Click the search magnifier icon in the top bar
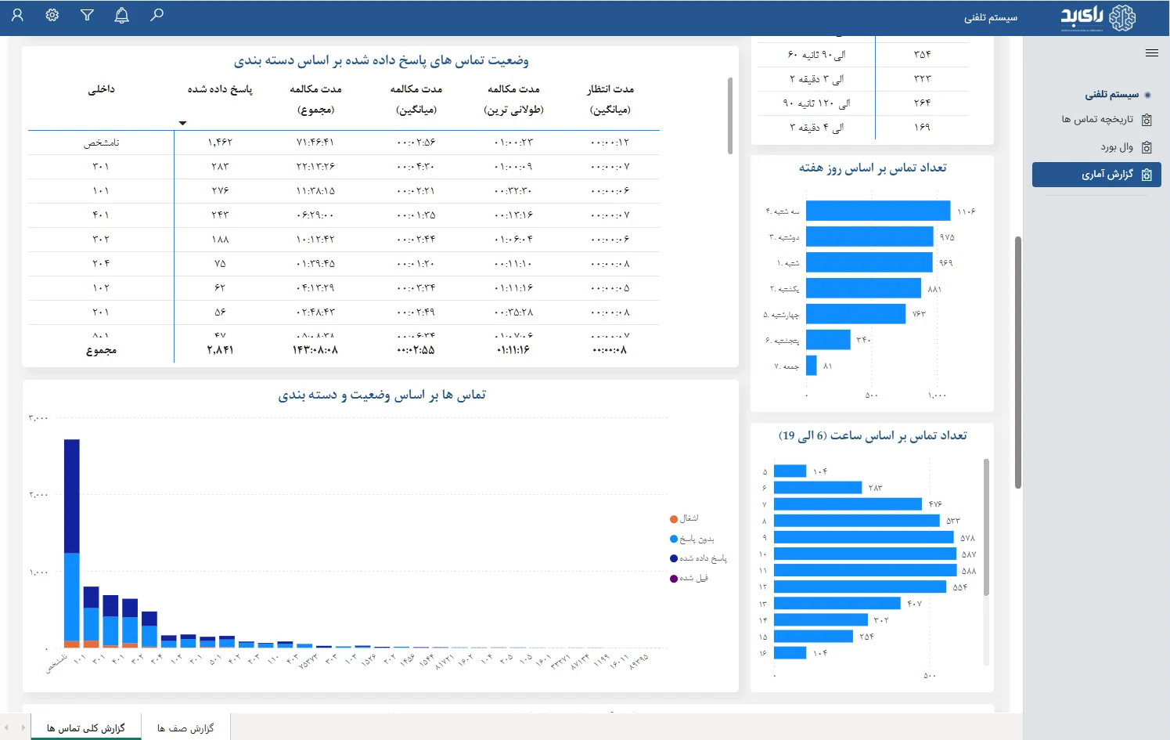Viewport: 1170px width, 740px height. click(157, 15)
